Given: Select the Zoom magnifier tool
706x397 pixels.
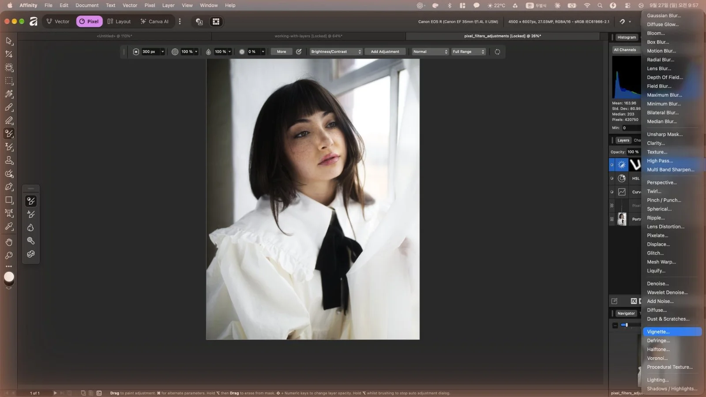Looking at the screenshot, I should [9, 255].
